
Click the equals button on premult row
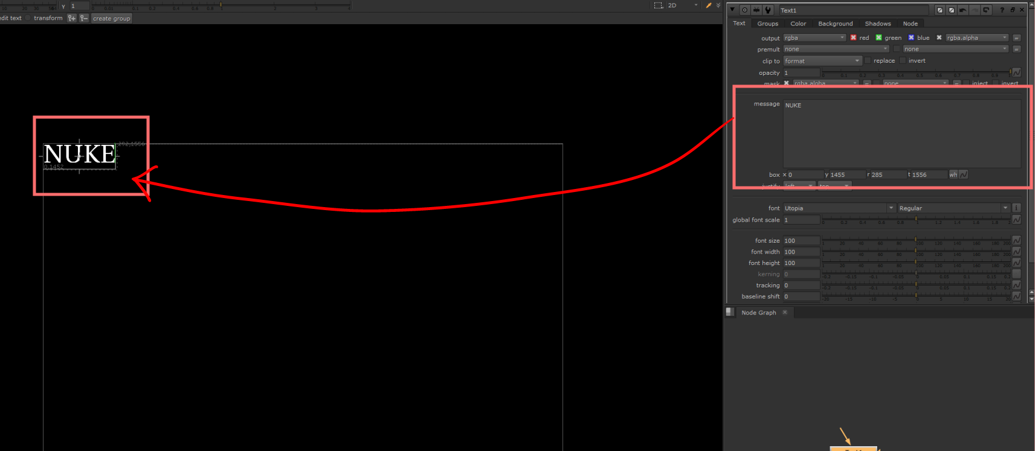coord(1017,50)
